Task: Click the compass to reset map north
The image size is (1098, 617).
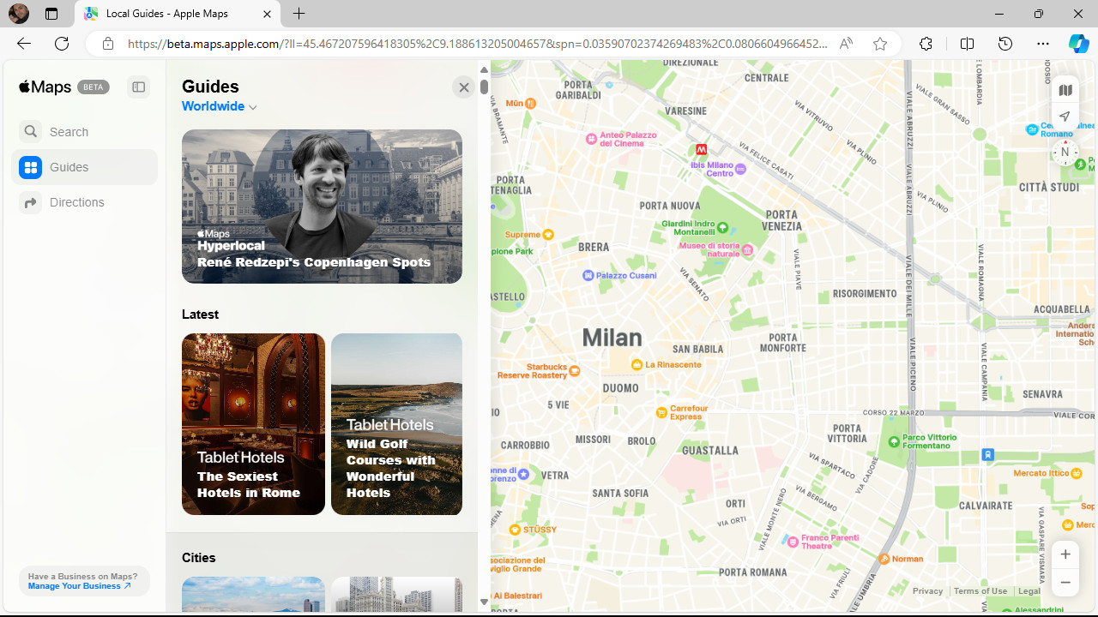Action: pyautogui.click(x=1065, y=152)
